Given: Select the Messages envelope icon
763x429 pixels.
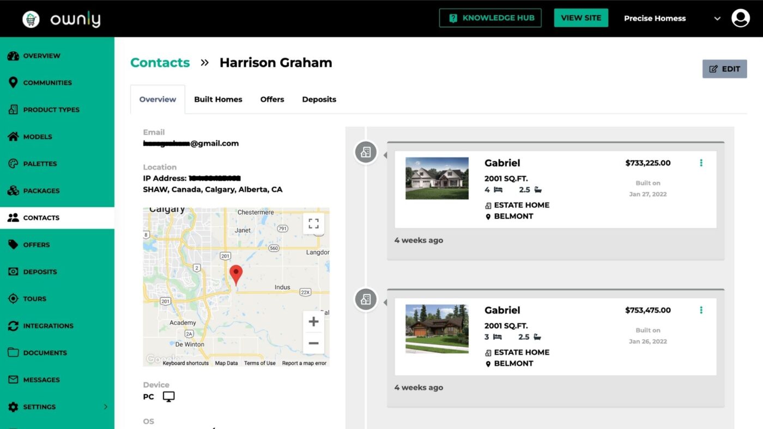Looking at the screenshot, I should click(x=13, y=379).
